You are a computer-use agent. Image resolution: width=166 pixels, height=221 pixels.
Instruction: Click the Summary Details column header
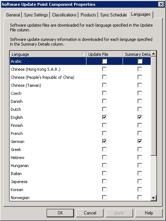pos(137,54)
